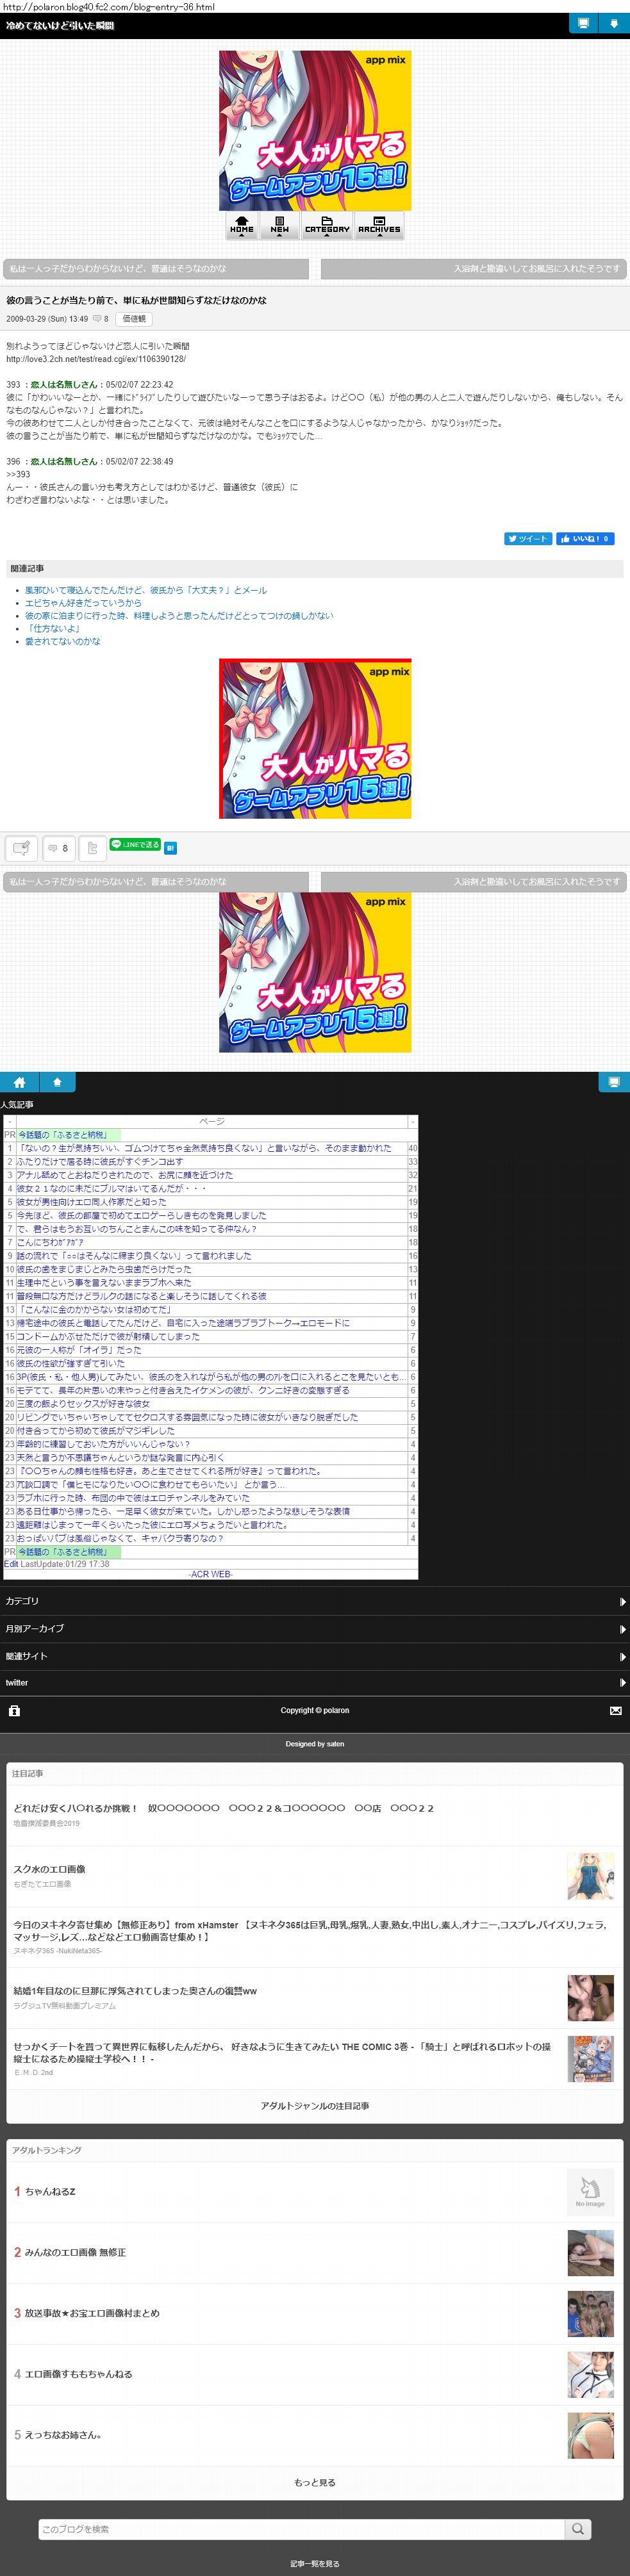Screen dimensions: 630x2576
Task: Open ranking item 5 えっちなお姉さん。
Action: [63, 2434]
